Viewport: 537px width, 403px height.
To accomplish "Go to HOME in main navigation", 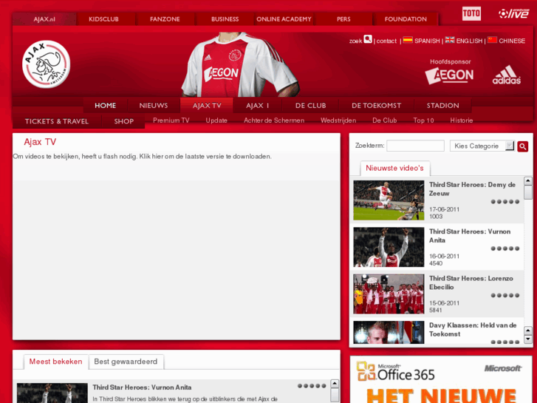I will point(105,105).
